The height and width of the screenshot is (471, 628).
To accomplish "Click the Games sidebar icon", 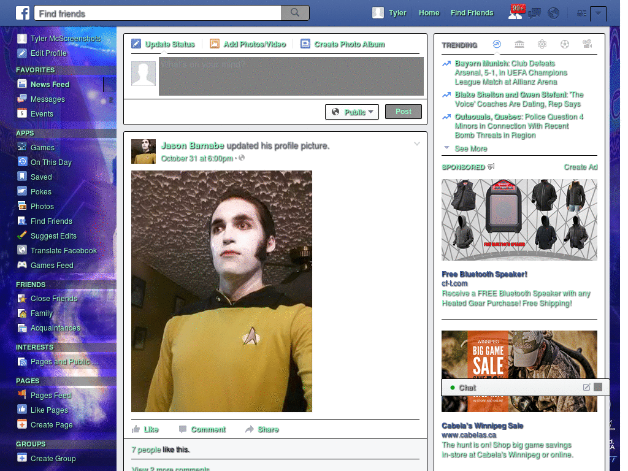I will (22, 147).
